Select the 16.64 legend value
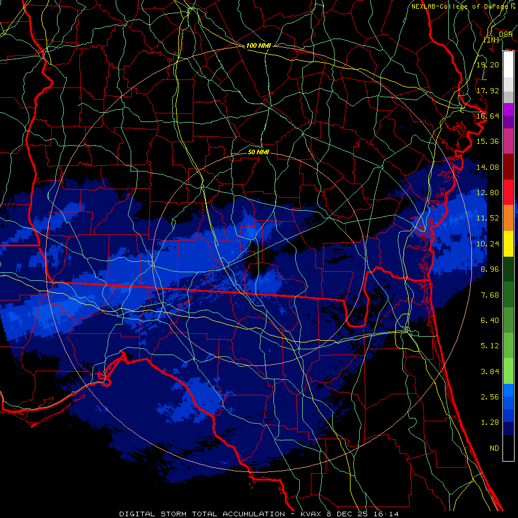This screenshot has width=518, height=518. [487, 116]
